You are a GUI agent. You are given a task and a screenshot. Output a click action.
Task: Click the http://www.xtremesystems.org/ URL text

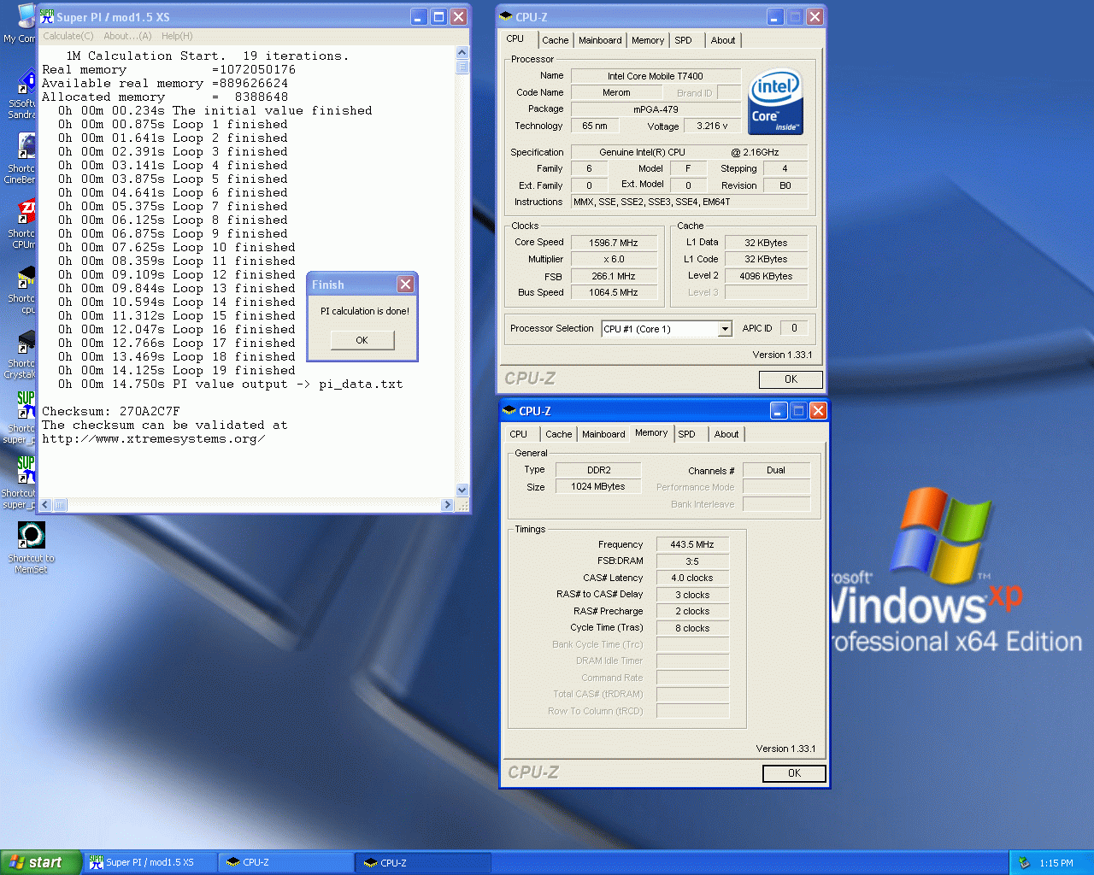pyautogui.click(x=154, y=438)
